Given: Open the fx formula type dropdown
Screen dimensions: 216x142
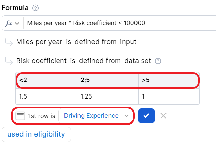Looking at the screenshot, I should 12,23.
